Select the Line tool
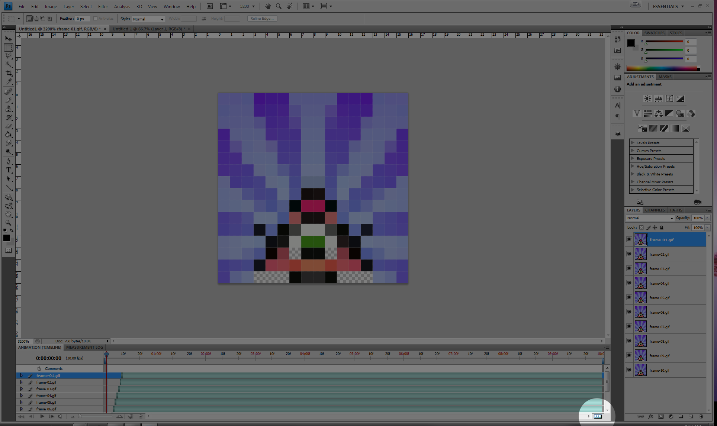The height and width of the screenshot is (426, 717). tap(9, 188)
